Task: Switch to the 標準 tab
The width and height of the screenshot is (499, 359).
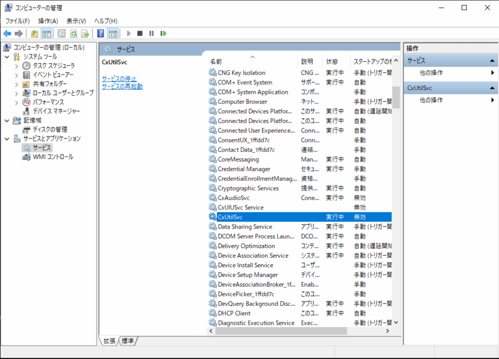Action: (128, 341)
